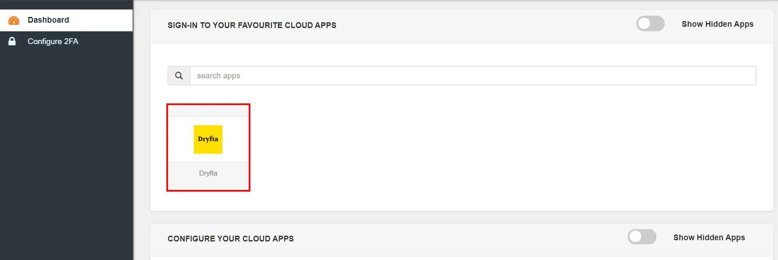This screenshot has width=778, height=260.
Task: Open Configure 2FA in the sidebar
Action: 66,42
